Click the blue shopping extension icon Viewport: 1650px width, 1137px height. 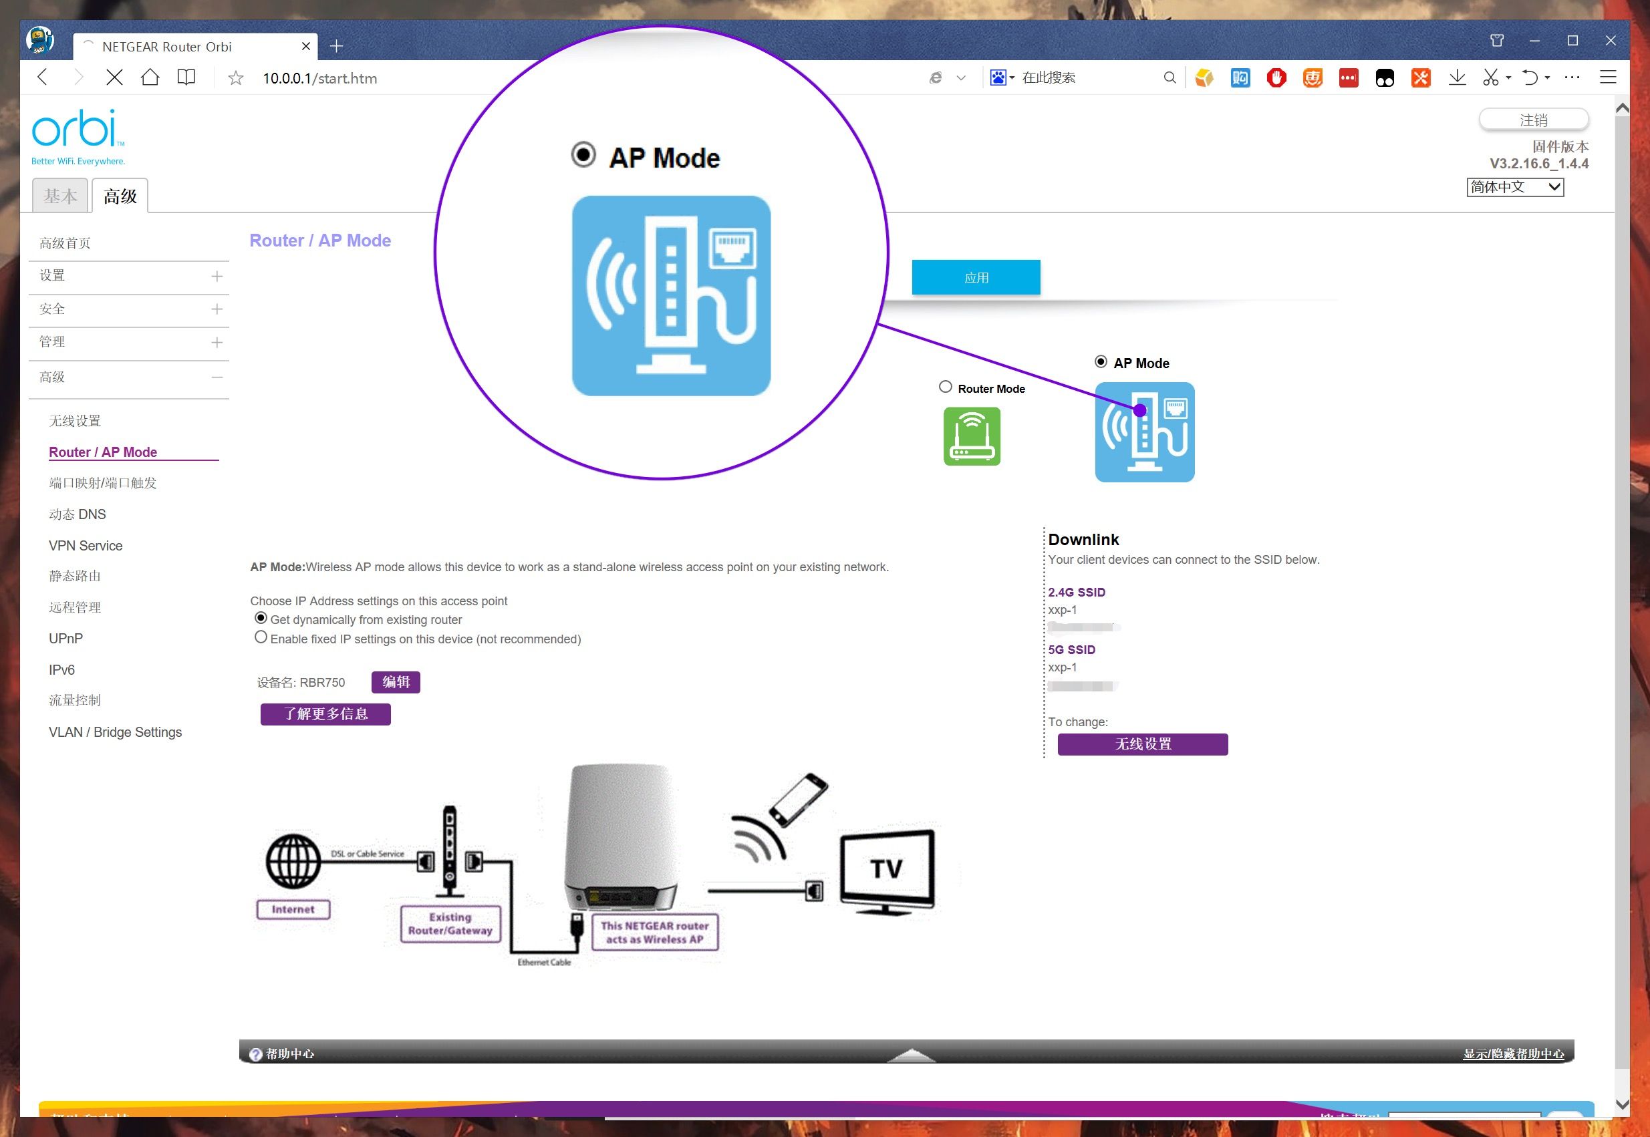point(1240,77)
